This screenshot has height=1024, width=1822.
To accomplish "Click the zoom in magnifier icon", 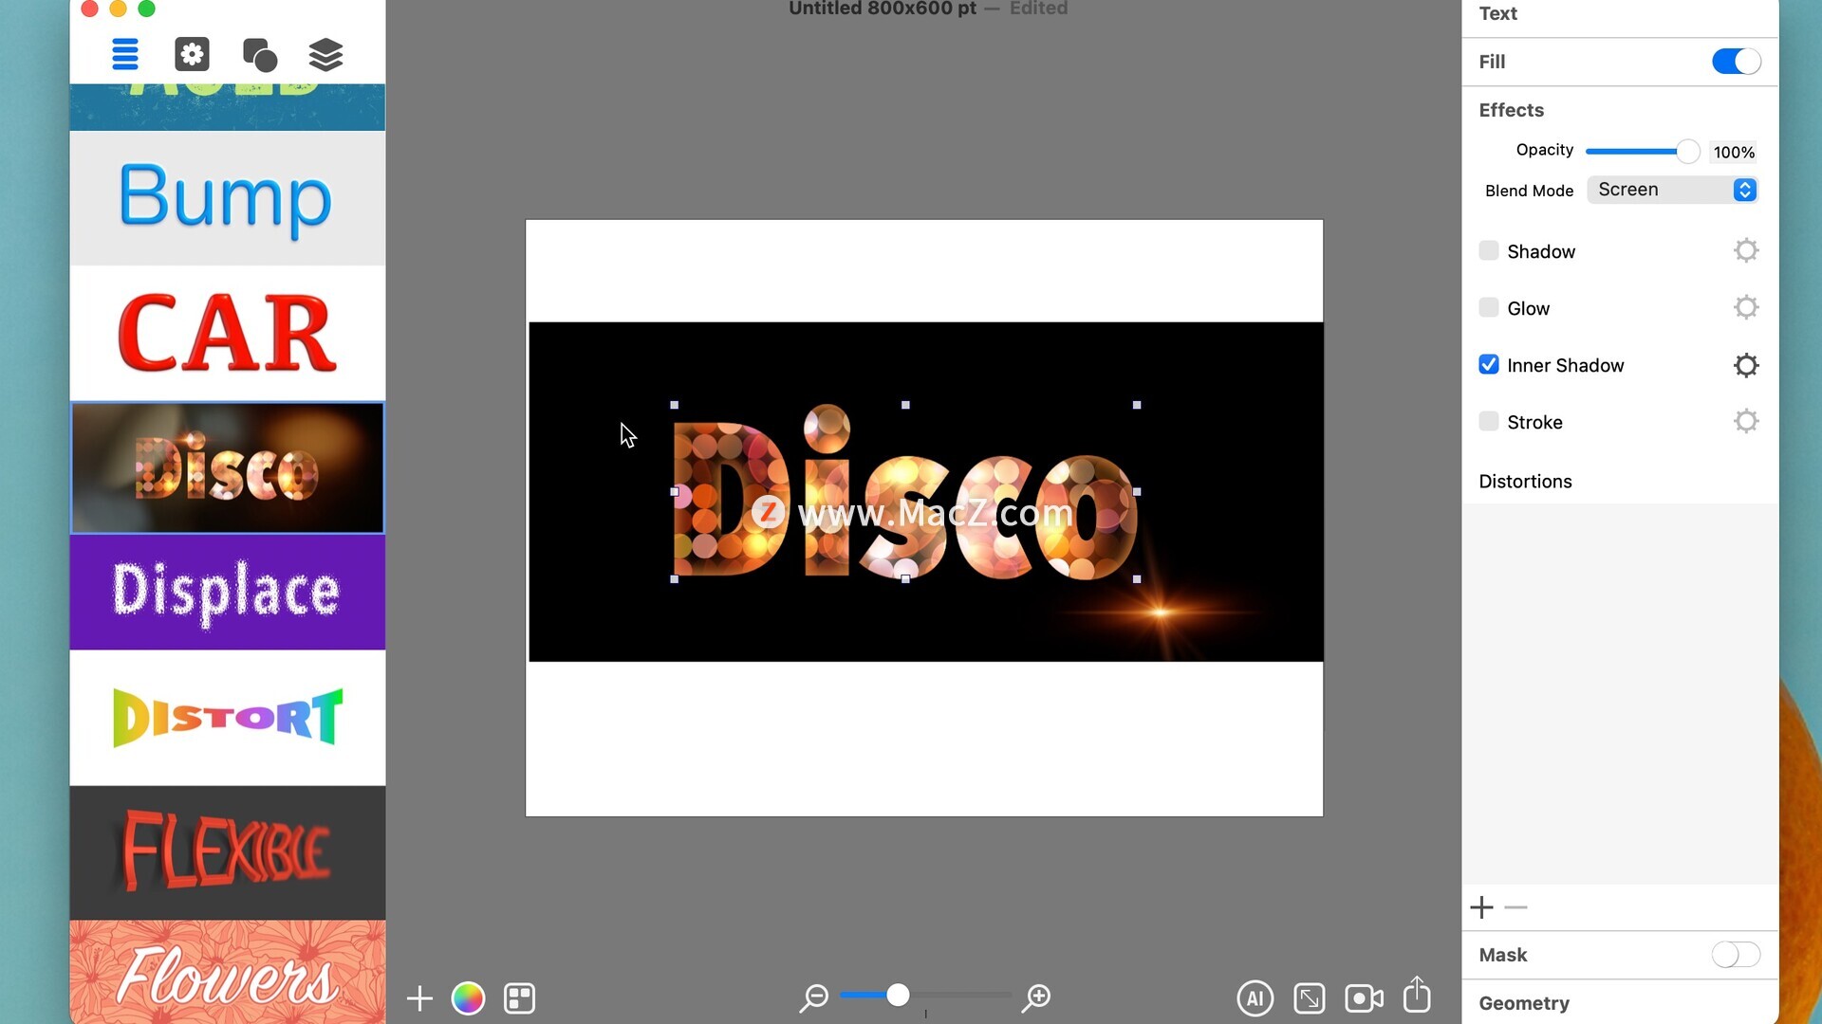I will (1036, 997).
